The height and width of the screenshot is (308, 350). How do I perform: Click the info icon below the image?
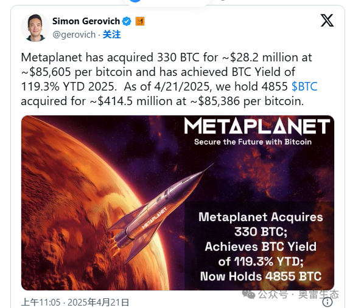click(327, 302)
